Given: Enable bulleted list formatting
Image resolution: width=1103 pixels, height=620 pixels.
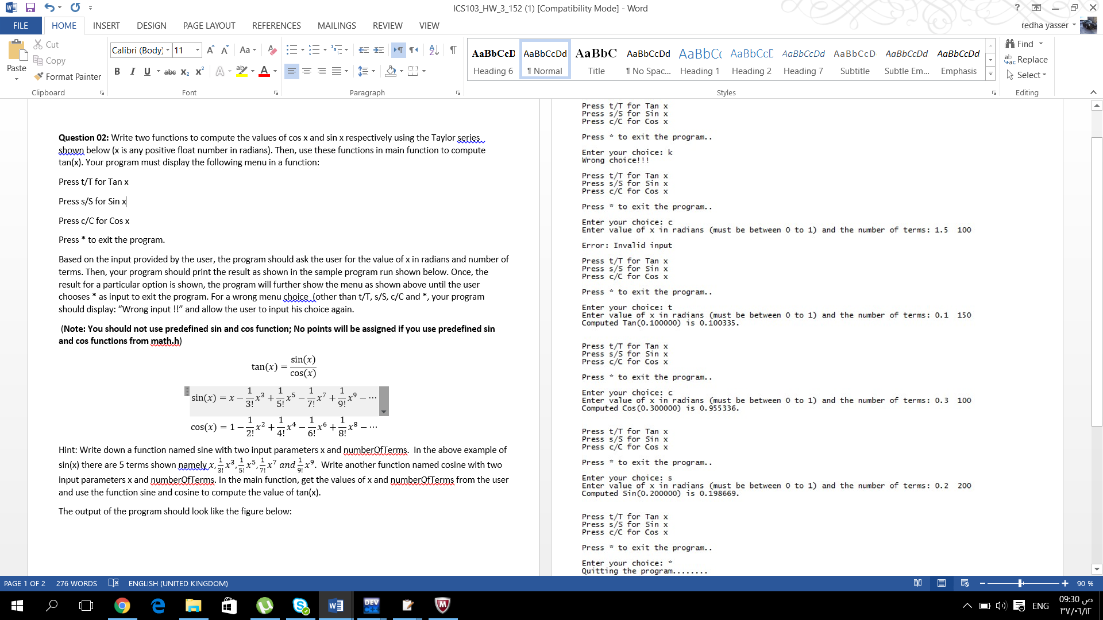Looking at the screenshot, I should click(x=292, y=50).
